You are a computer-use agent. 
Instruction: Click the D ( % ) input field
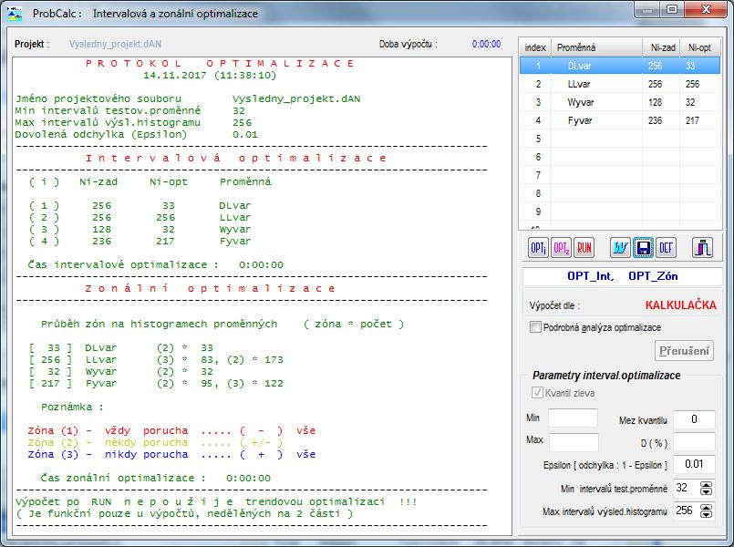click(694, 442)
